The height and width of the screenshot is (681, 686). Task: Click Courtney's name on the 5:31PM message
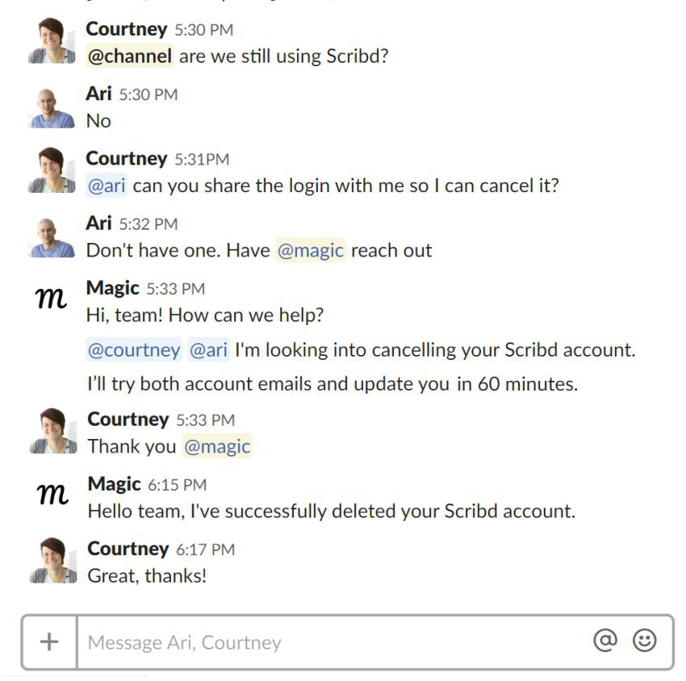[x=127, y=158]
